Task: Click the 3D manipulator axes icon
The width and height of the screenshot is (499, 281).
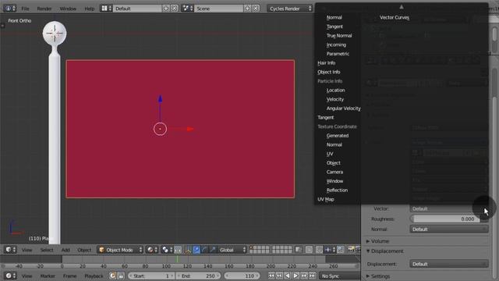Action: (188, 250)
